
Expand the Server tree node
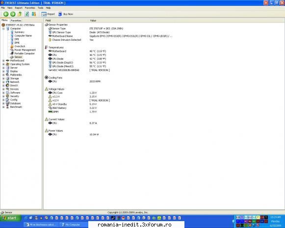pos(3,68)
